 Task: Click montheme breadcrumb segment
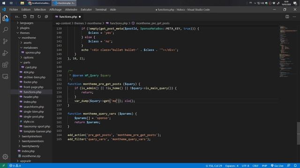pyautogui.click(x=95, y=23)
